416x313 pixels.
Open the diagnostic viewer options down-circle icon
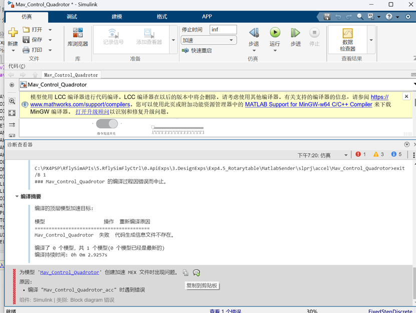point(406,144)
